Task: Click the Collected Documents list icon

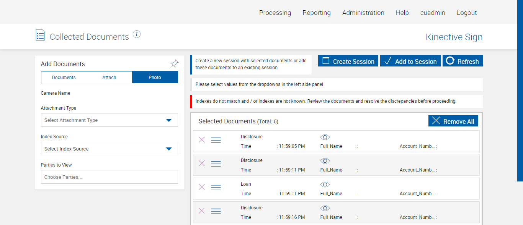Action: [x=40, y=35]
